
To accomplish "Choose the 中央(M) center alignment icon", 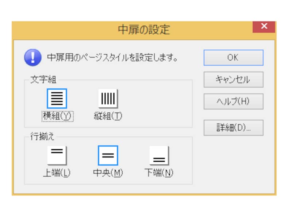I will click(108, 155).
